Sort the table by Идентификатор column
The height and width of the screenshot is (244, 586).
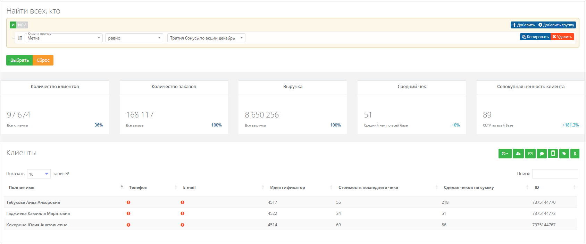pos(301,188)
